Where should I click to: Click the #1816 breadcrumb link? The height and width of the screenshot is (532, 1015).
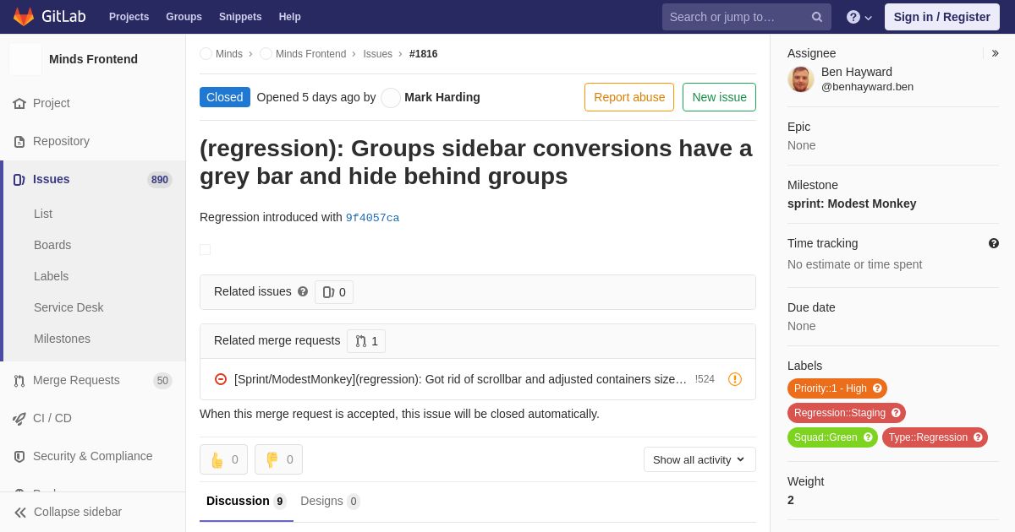tap(423, 54)
